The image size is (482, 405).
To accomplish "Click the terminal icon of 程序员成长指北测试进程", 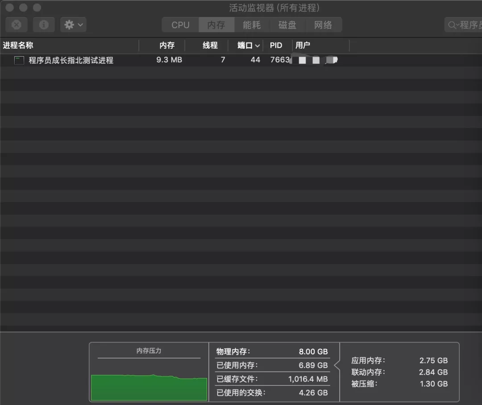I will pos(19,60).
